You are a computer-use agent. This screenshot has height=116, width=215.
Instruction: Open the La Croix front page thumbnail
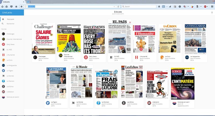(x=170, y=38)
